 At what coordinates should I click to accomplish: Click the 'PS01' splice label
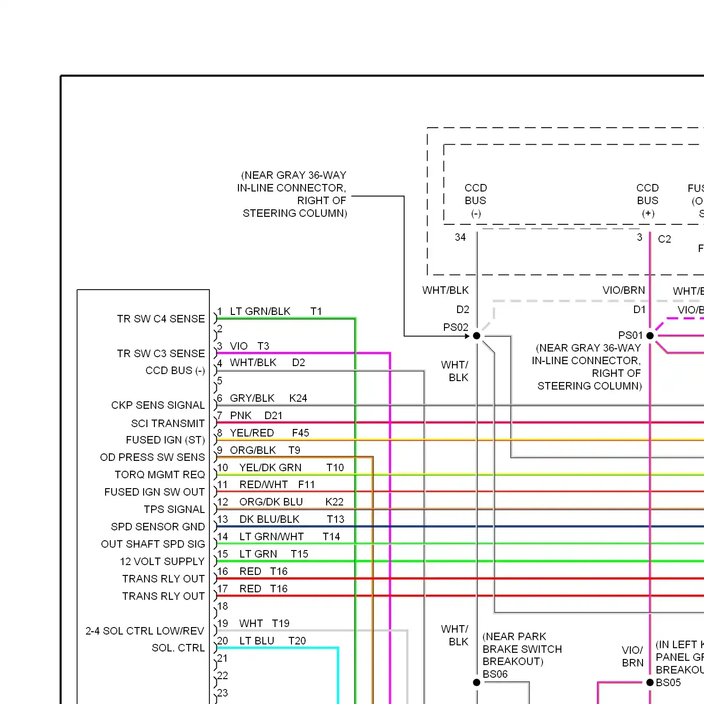pyautogui.click(x=630, y=335)
